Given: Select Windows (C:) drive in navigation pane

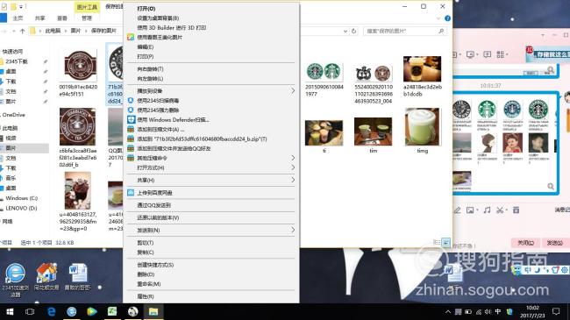Looking at the screenshot, I should [21, 198].
